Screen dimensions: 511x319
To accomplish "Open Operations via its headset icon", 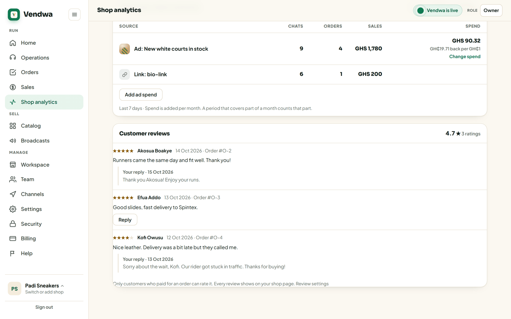I will 13,58.
